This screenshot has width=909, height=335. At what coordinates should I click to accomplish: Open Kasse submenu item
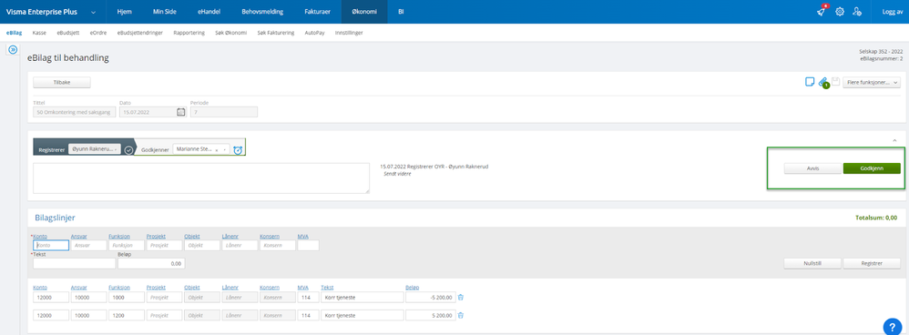tap(39, 33)
